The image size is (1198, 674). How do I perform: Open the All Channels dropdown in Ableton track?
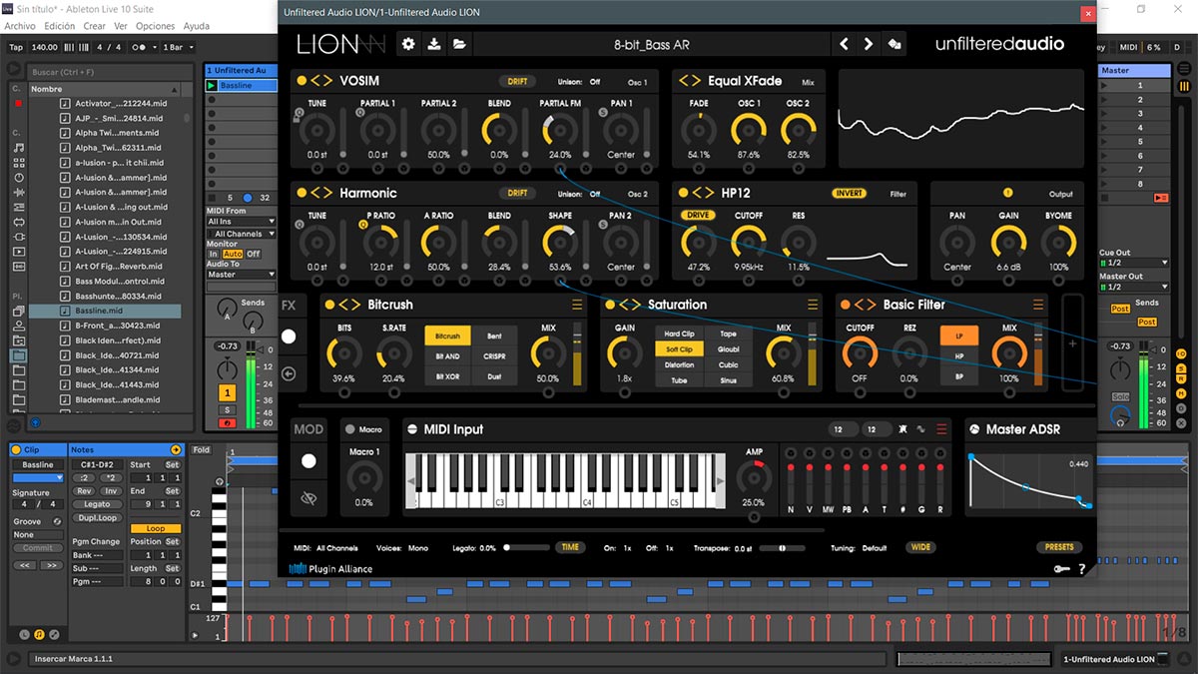[x=241, y=234]
